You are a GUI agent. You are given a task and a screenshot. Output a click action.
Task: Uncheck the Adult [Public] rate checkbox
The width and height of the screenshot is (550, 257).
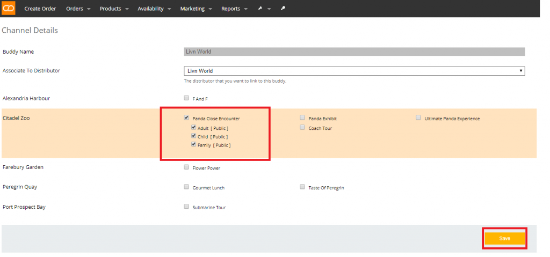193,128
